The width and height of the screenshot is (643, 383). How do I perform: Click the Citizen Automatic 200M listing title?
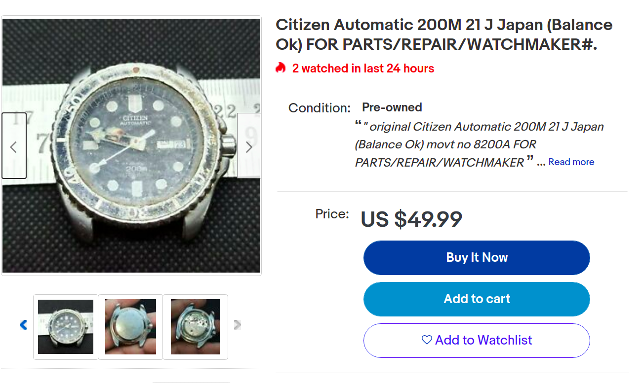tap(443, 35)
